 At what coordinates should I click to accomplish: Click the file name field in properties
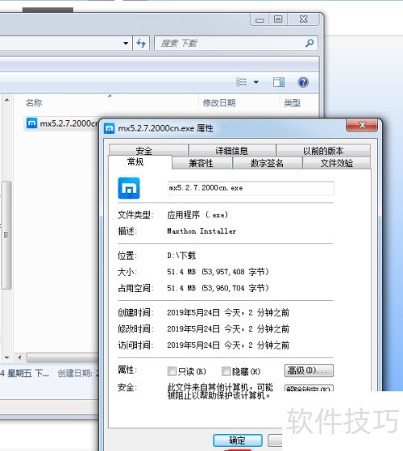(x=251, y=189)
